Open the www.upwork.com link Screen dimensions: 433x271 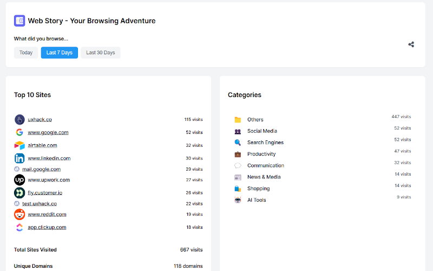pyautogui.click(x=49, y=180)
